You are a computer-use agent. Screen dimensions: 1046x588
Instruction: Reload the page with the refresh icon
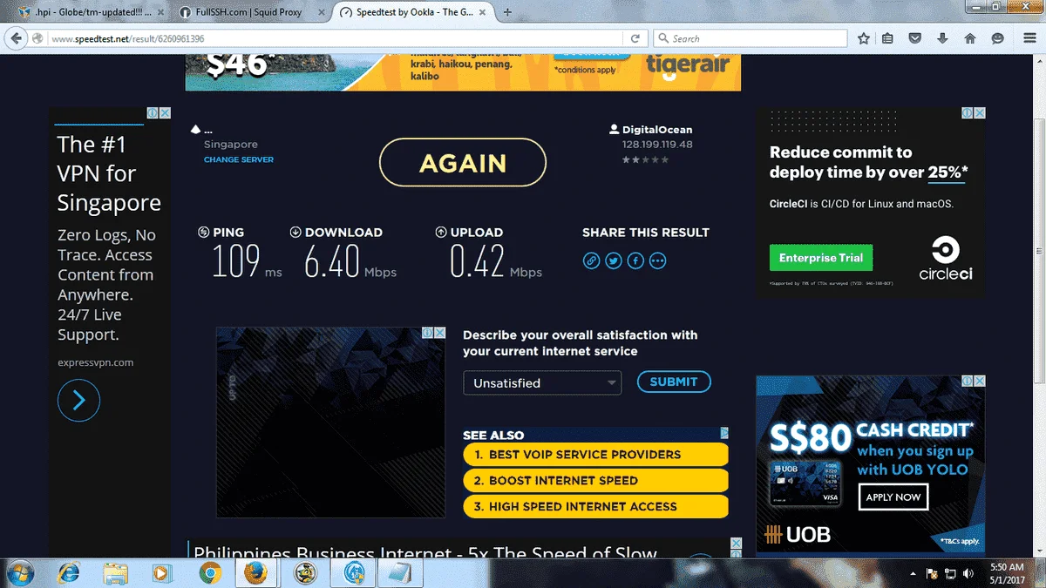[635, 38]
